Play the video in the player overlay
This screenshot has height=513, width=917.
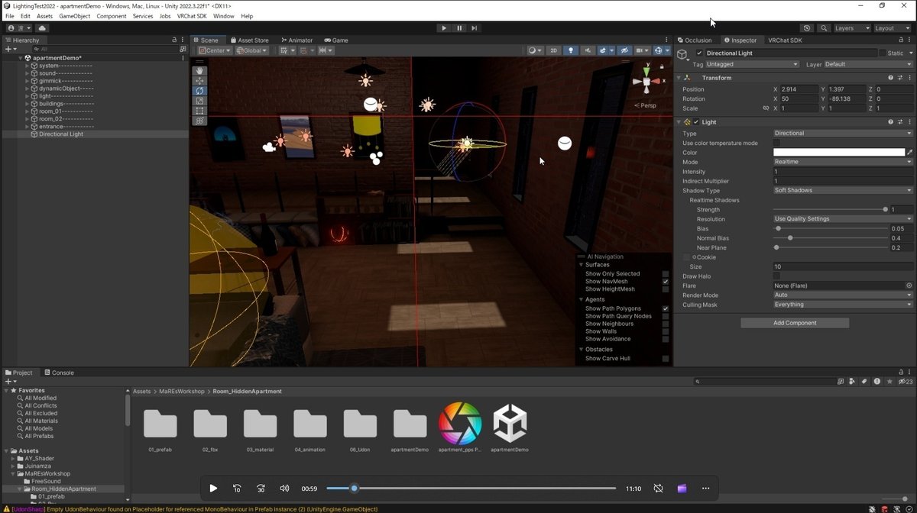213,489
